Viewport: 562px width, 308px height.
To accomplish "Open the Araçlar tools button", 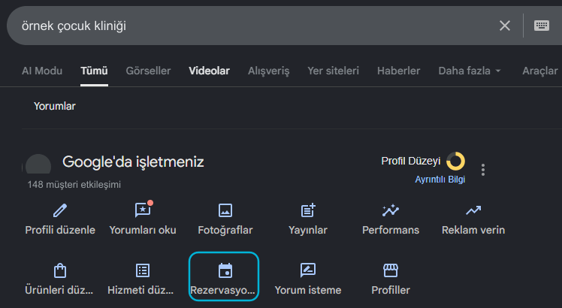I will point(539,71).
